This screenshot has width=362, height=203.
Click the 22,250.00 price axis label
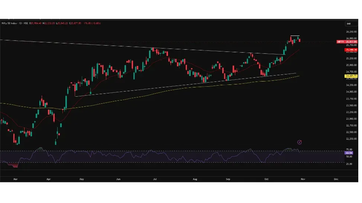tap(351, 139)
